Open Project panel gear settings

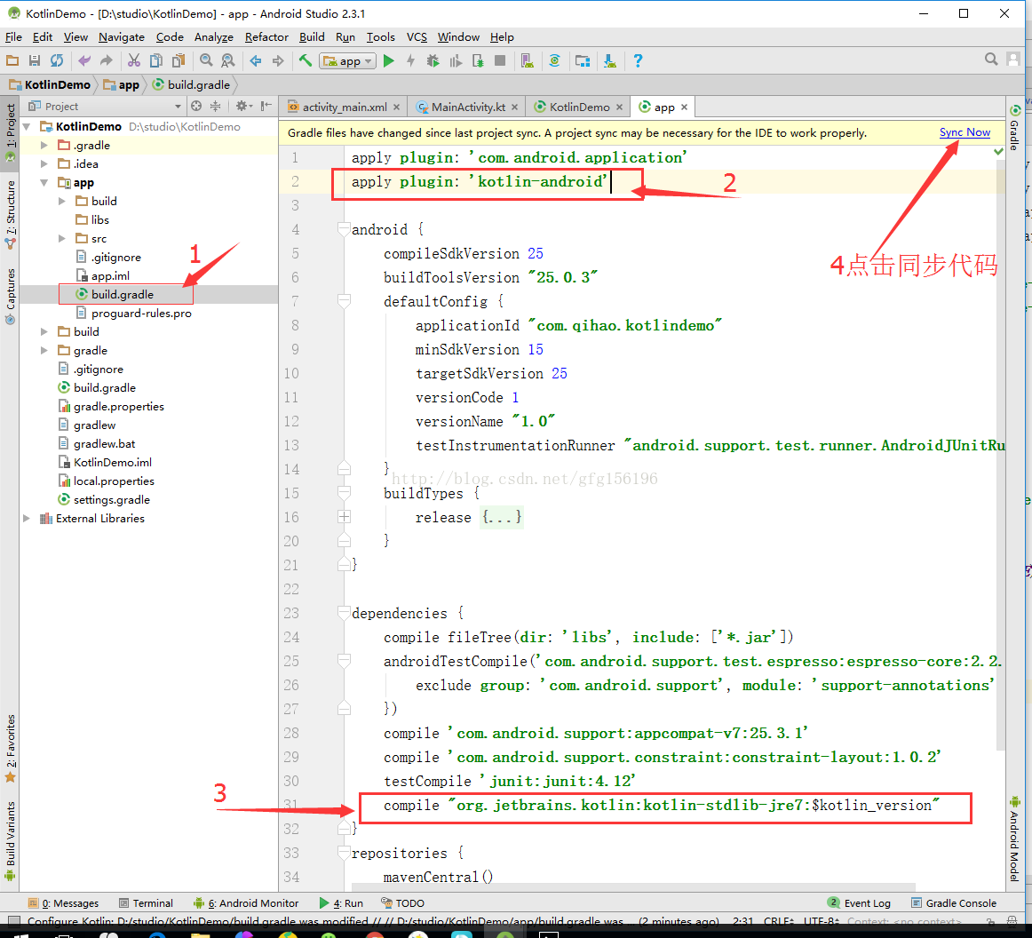coord(244,106)
